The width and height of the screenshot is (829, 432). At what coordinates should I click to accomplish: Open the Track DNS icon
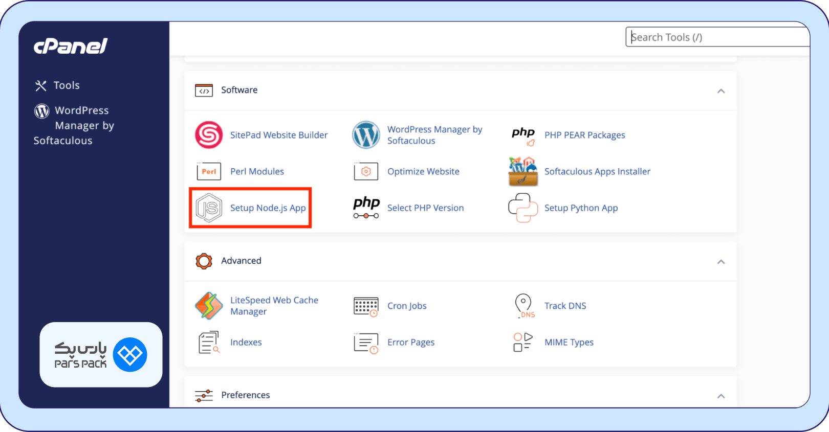[523, 306]
